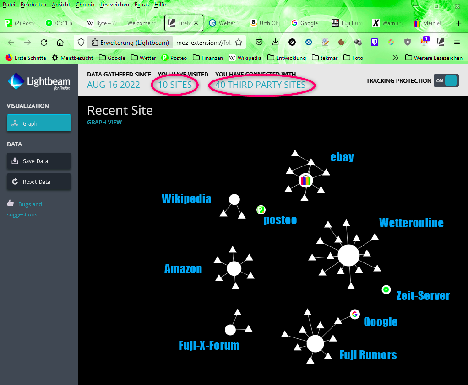Click the Reset Data button
Image resolution: width=468 pixels, height=385 pixels.
pyautogui.click(x=39, y=182)
